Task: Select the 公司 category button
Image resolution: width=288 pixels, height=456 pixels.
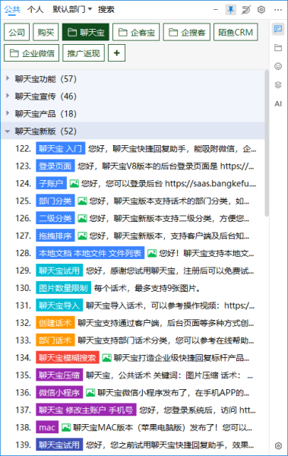Action: [x=17, y=32]
